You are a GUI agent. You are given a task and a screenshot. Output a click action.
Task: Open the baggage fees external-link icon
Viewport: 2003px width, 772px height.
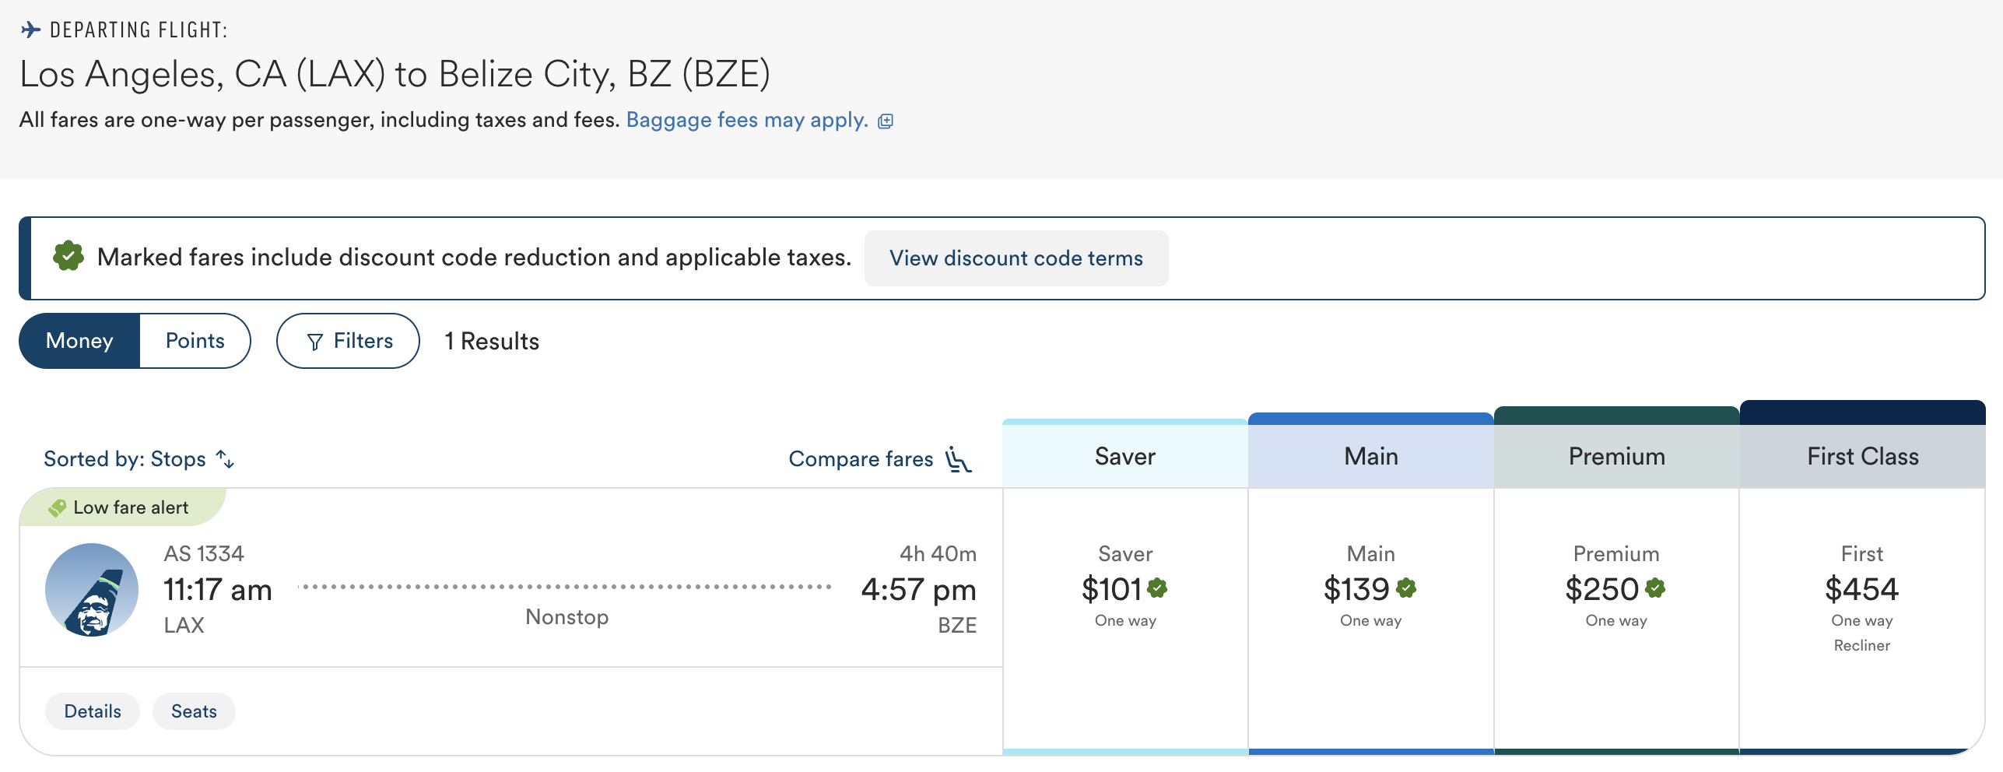coord(886,121)
